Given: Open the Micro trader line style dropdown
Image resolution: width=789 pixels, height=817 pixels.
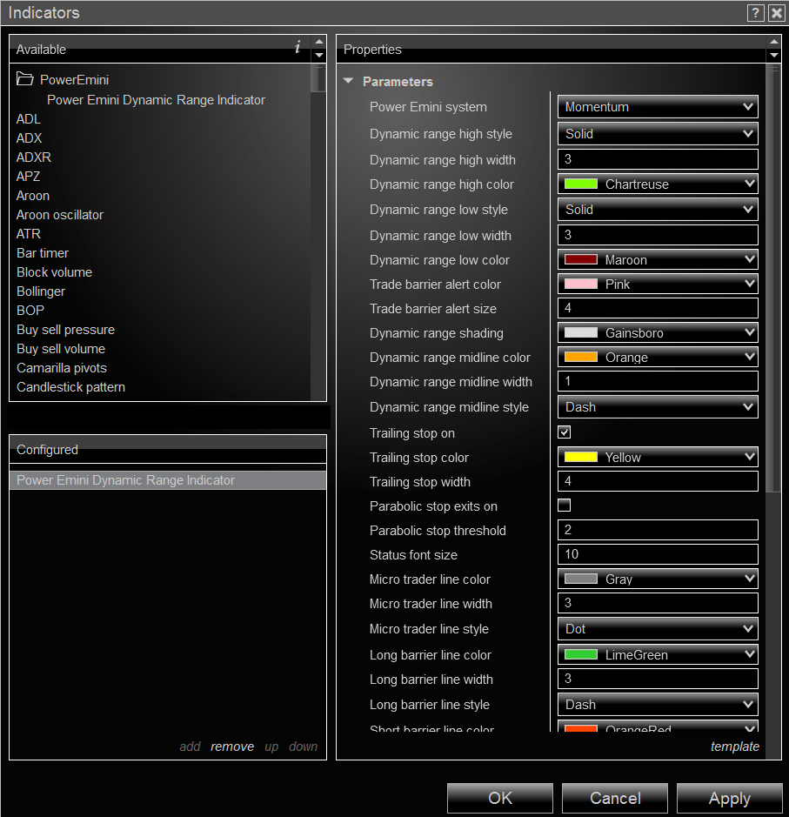Looking at the screenshot, I should pyautogui.click(x=658, y=629).
